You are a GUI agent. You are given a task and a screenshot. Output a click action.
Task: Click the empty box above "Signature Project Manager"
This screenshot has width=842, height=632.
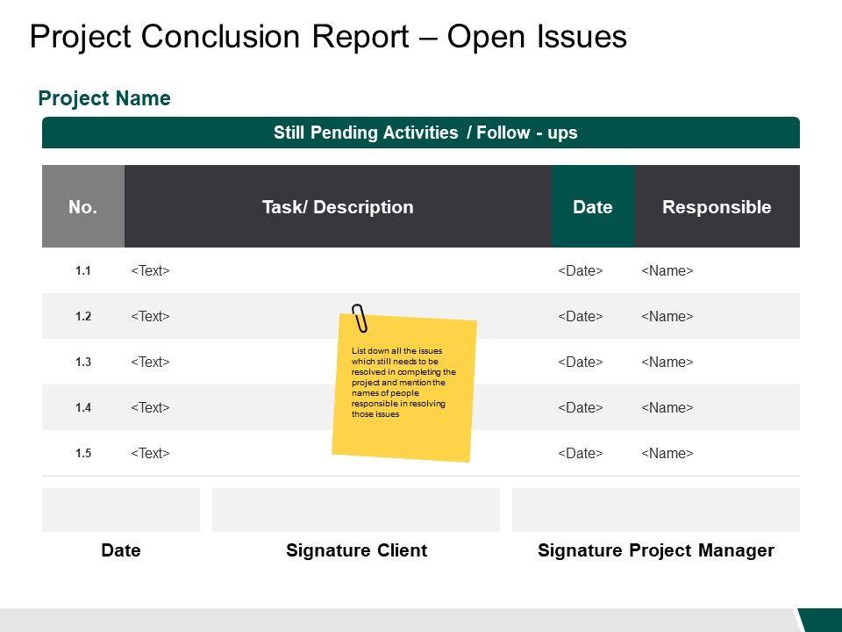[655, 510]
